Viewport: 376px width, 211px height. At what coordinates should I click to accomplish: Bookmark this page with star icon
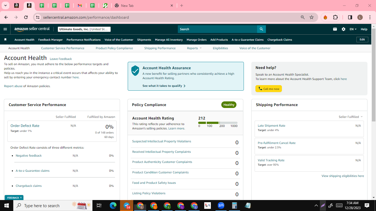[x=312, y=17]
